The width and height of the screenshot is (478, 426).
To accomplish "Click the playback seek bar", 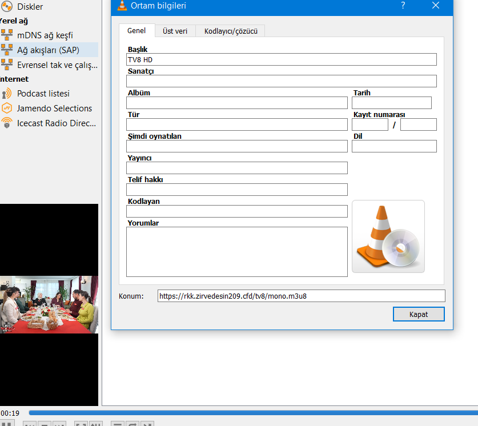I will [x=251, y=412].
